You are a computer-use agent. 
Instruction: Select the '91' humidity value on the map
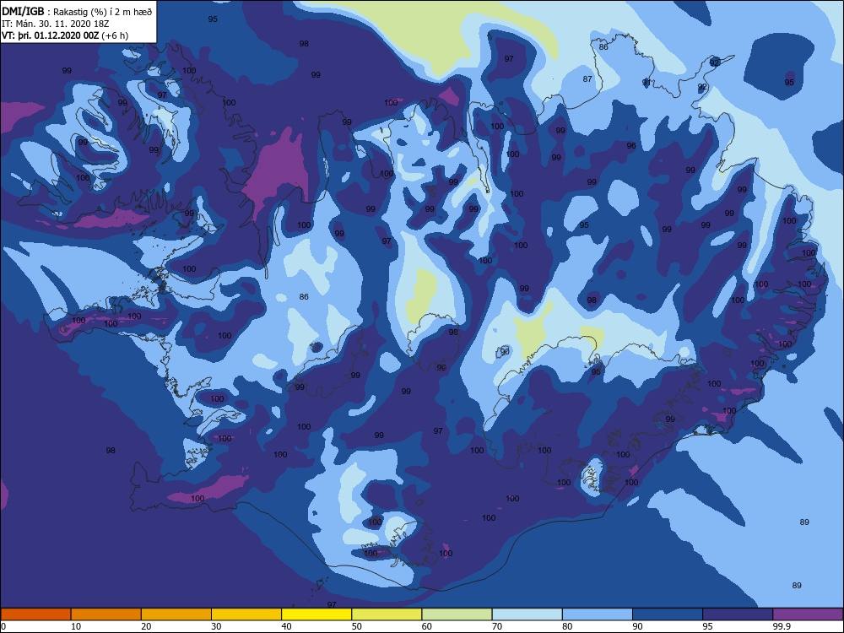pyautogui.click(x=647, y=83)
